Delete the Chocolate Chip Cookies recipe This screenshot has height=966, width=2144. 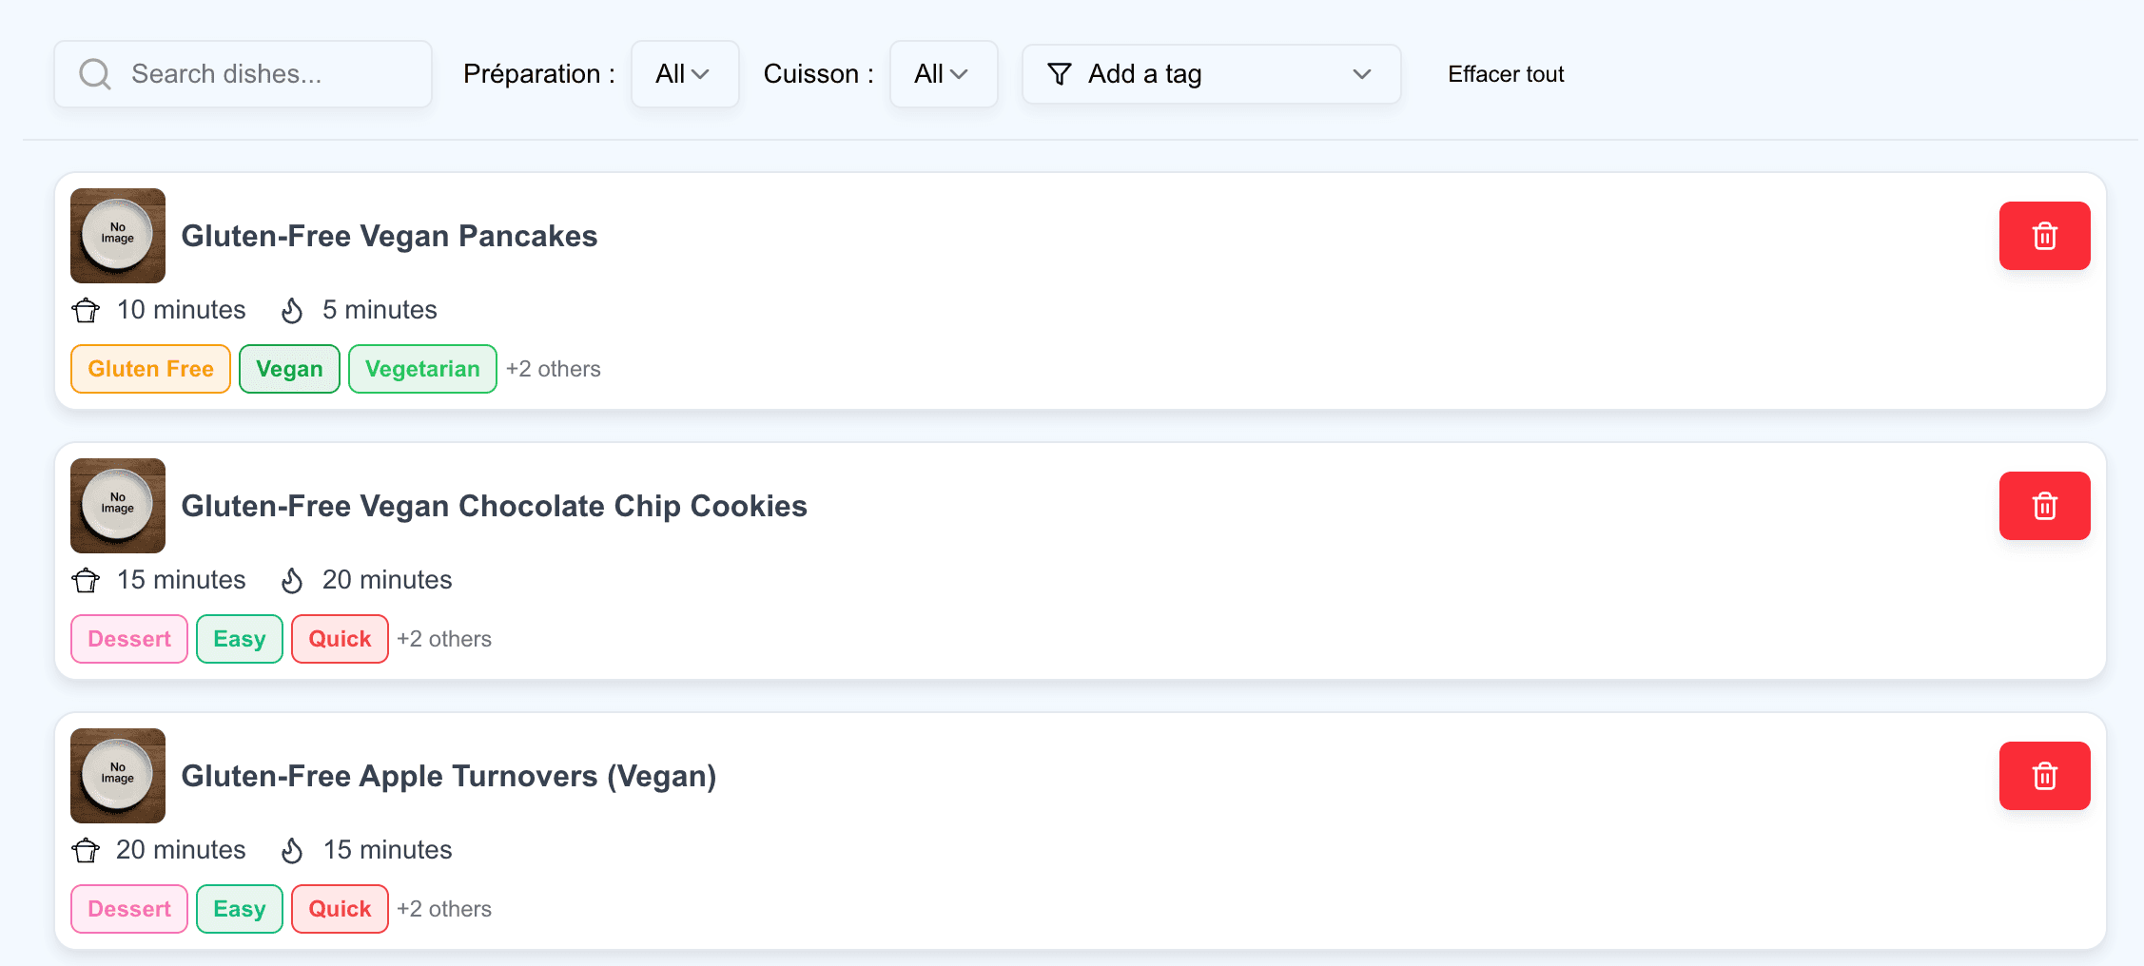(2044, 506)
